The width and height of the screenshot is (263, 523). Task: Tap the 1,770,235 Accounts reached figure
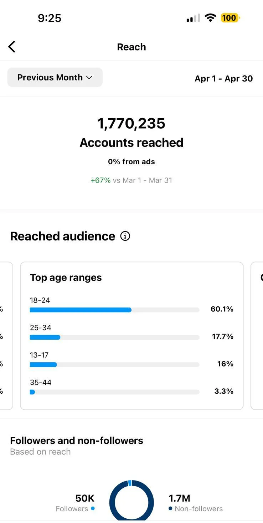(131, 123)
